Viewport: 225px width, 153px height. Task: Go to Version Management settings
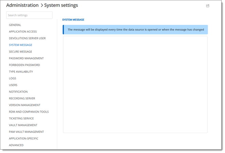click(24, 105)
